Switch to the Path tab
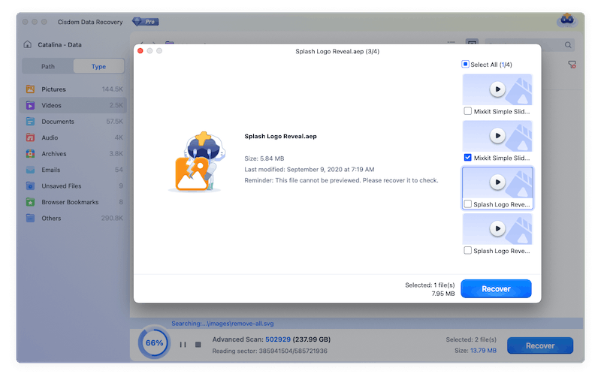Screen dimensions: 601x383 (48, 66)
